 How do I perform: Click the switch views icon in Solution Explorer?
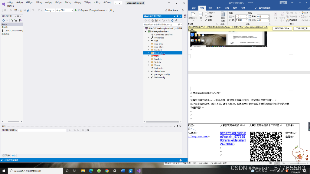click(x=156, y=20)
